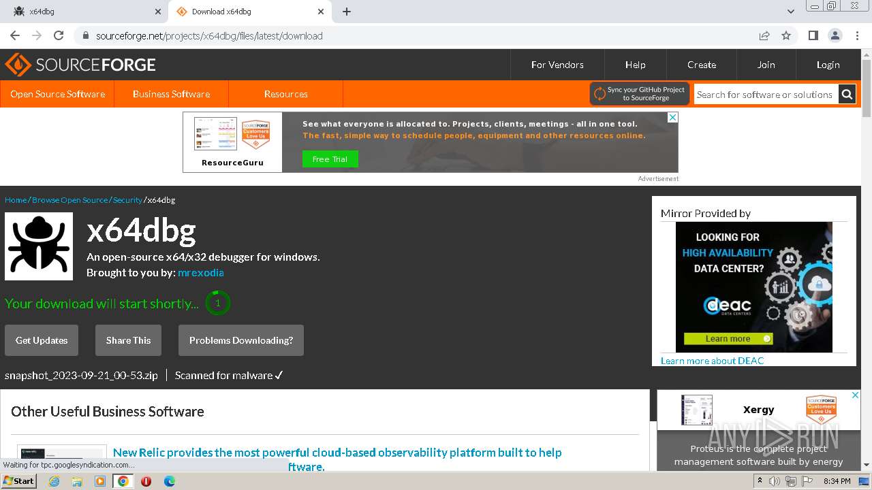
Task: Focus the search for software field
Action: (766, 95)
